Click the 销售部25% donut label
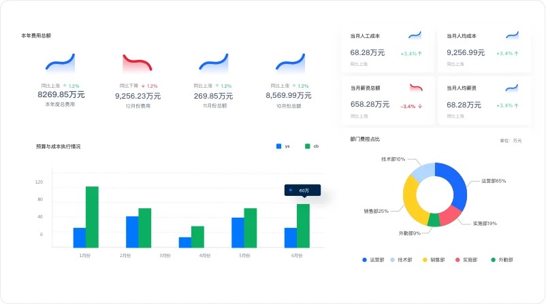 (x=376, y=211)
